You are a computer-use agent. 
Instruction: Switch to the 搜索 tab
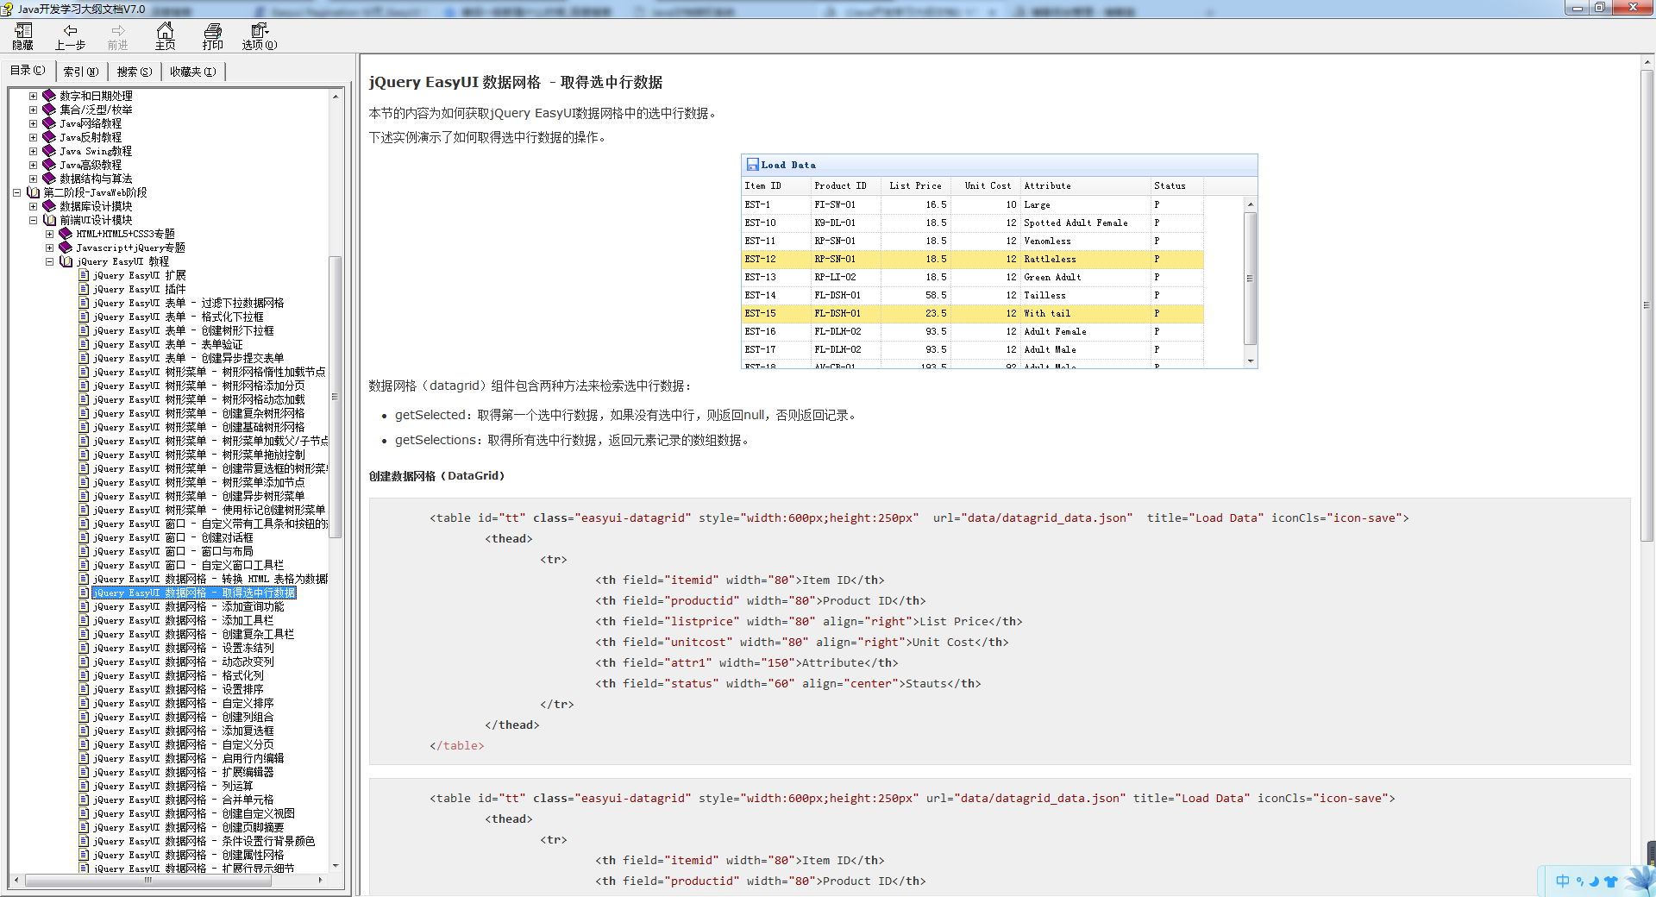pos(134,72)
